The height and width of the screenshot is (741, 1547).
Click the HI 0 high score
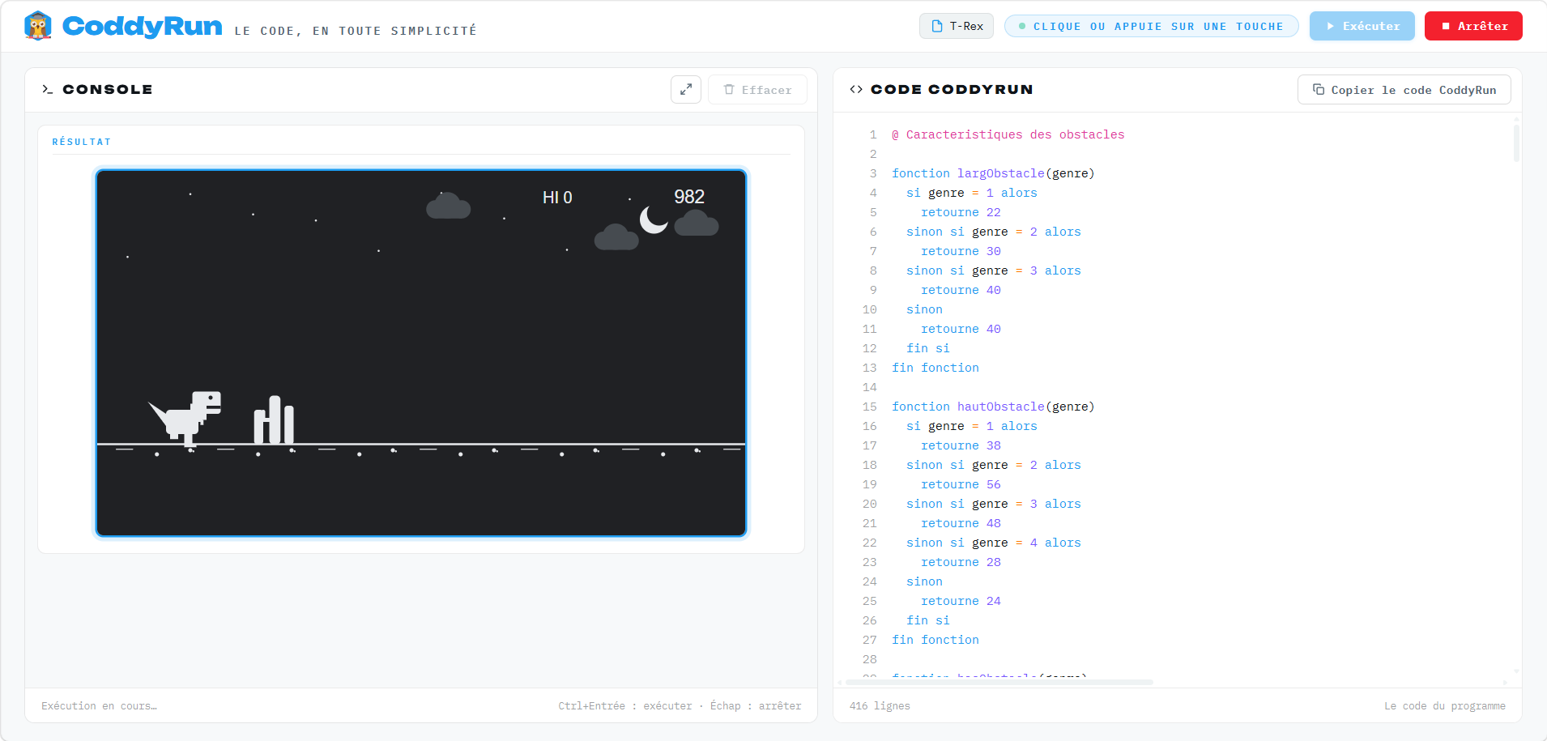(557, 198)
